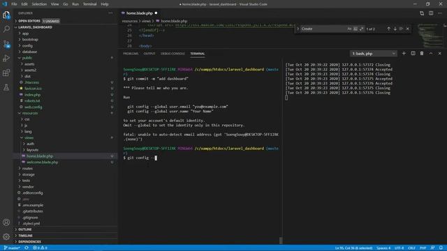The image size is (447, 251).
Task: Expand replace mode arrow in find widget
Action: point(298,29)
